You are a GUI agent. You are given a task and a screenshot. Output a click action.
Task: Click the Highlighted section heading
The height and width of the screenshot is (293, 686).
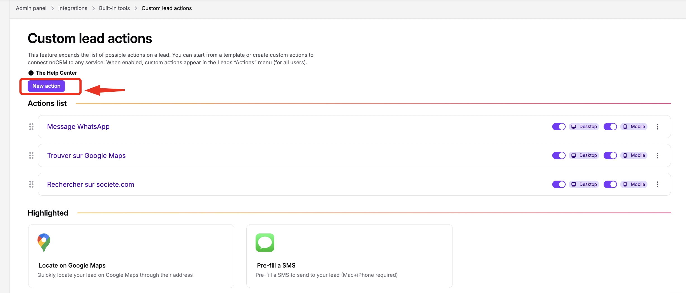pyautogui.click(x=48, y=213)
